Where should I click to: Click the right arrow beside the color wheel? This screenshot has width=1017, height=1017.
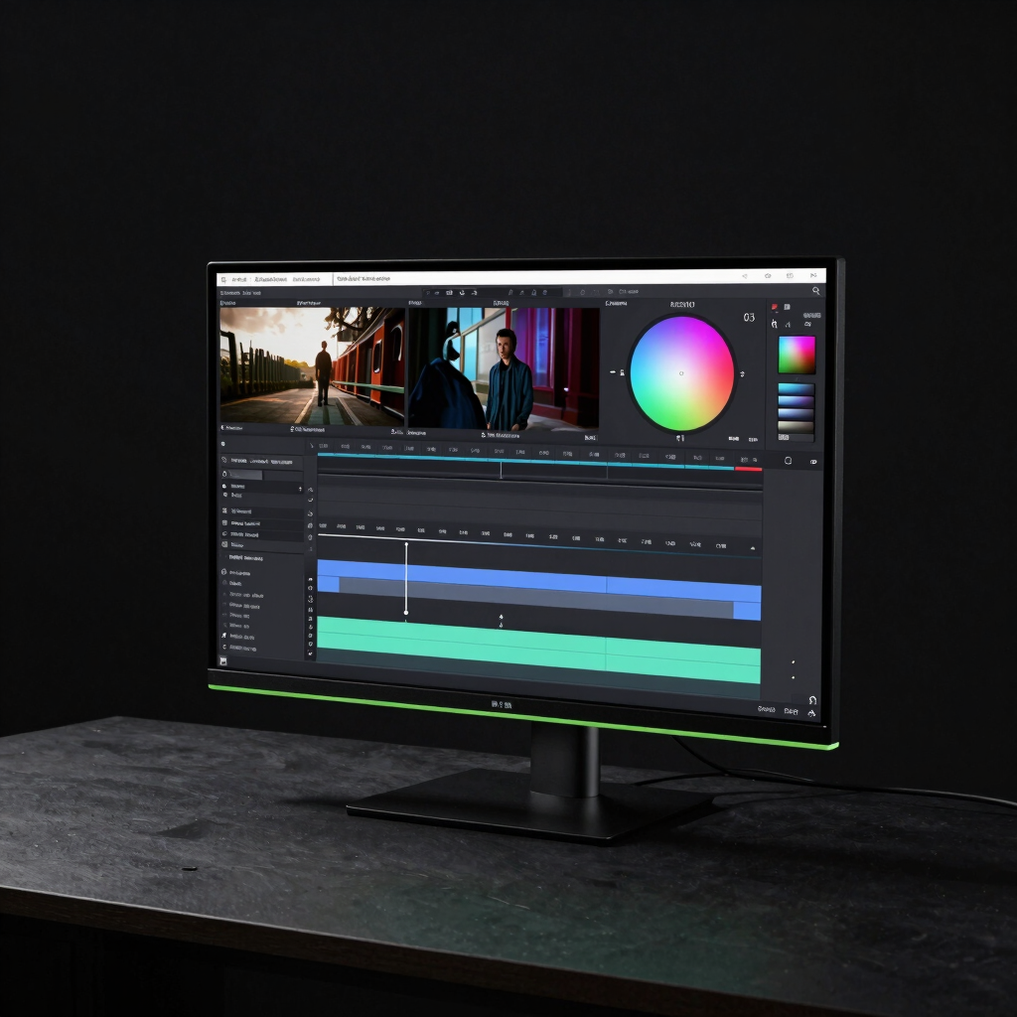[x=742, y=374]
